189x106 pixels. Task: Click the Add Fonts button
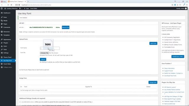(153, 43)
